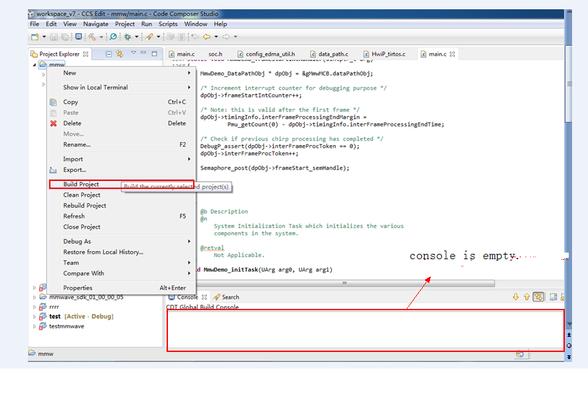Image resolution: width=588 pixels, height=407 pixels.
Task: Click the New wizard toolbar icon
Action: coord(35,36)
